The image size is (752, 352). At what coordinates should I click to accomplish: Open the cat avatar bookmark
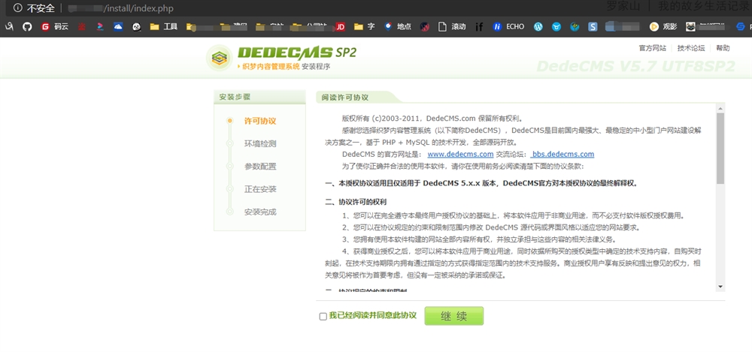click(x=690, y=27)
